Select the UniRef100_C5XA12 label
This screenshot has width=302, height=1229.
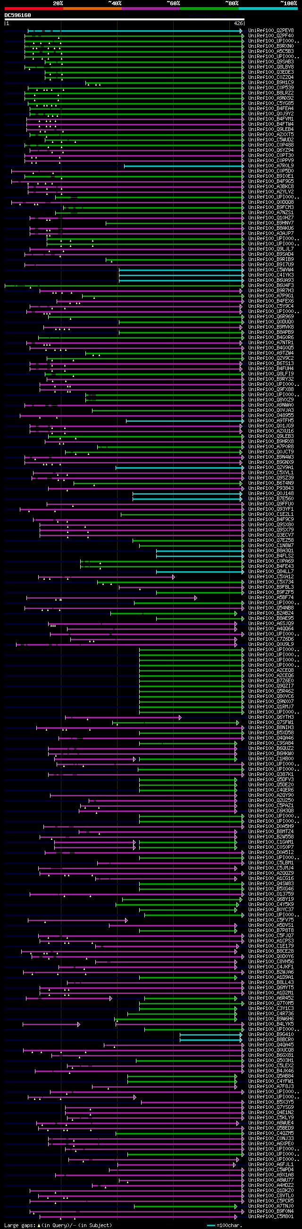(270, 577)
